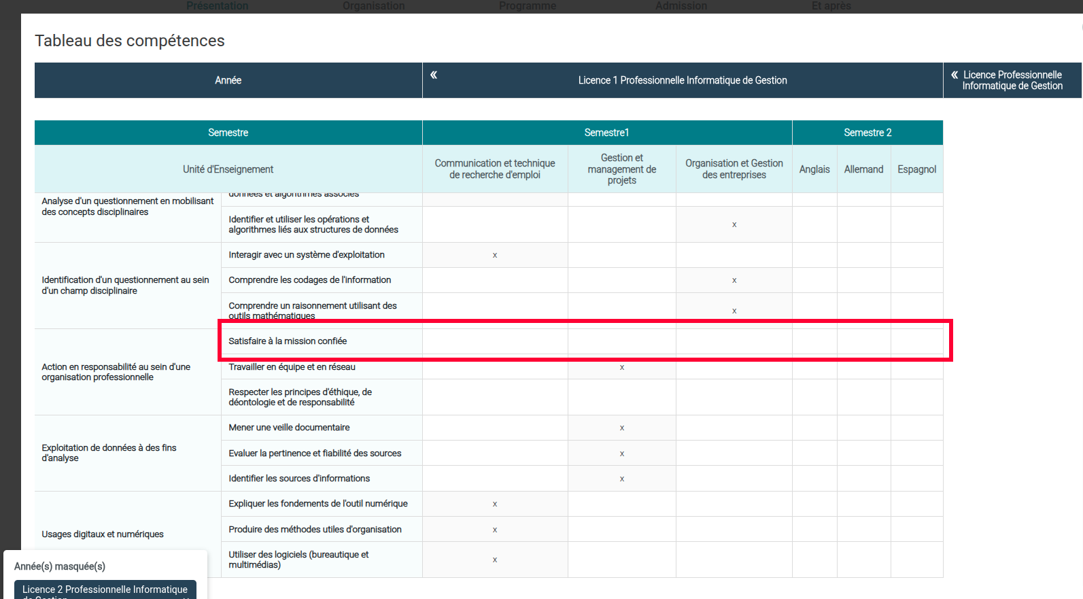Click chevron beside Licence Professionnelle Informatique de Gestion
The width and height of the screenshot is (1083, 599).
tap(955, 75)
